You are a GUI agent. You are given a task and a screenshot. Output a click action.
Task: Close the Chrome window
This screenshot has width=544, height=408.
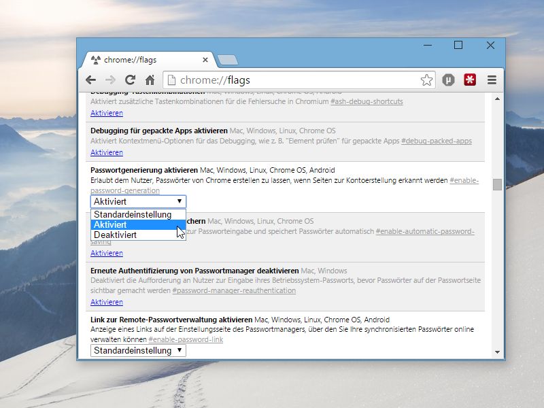[x=490, y=45]
